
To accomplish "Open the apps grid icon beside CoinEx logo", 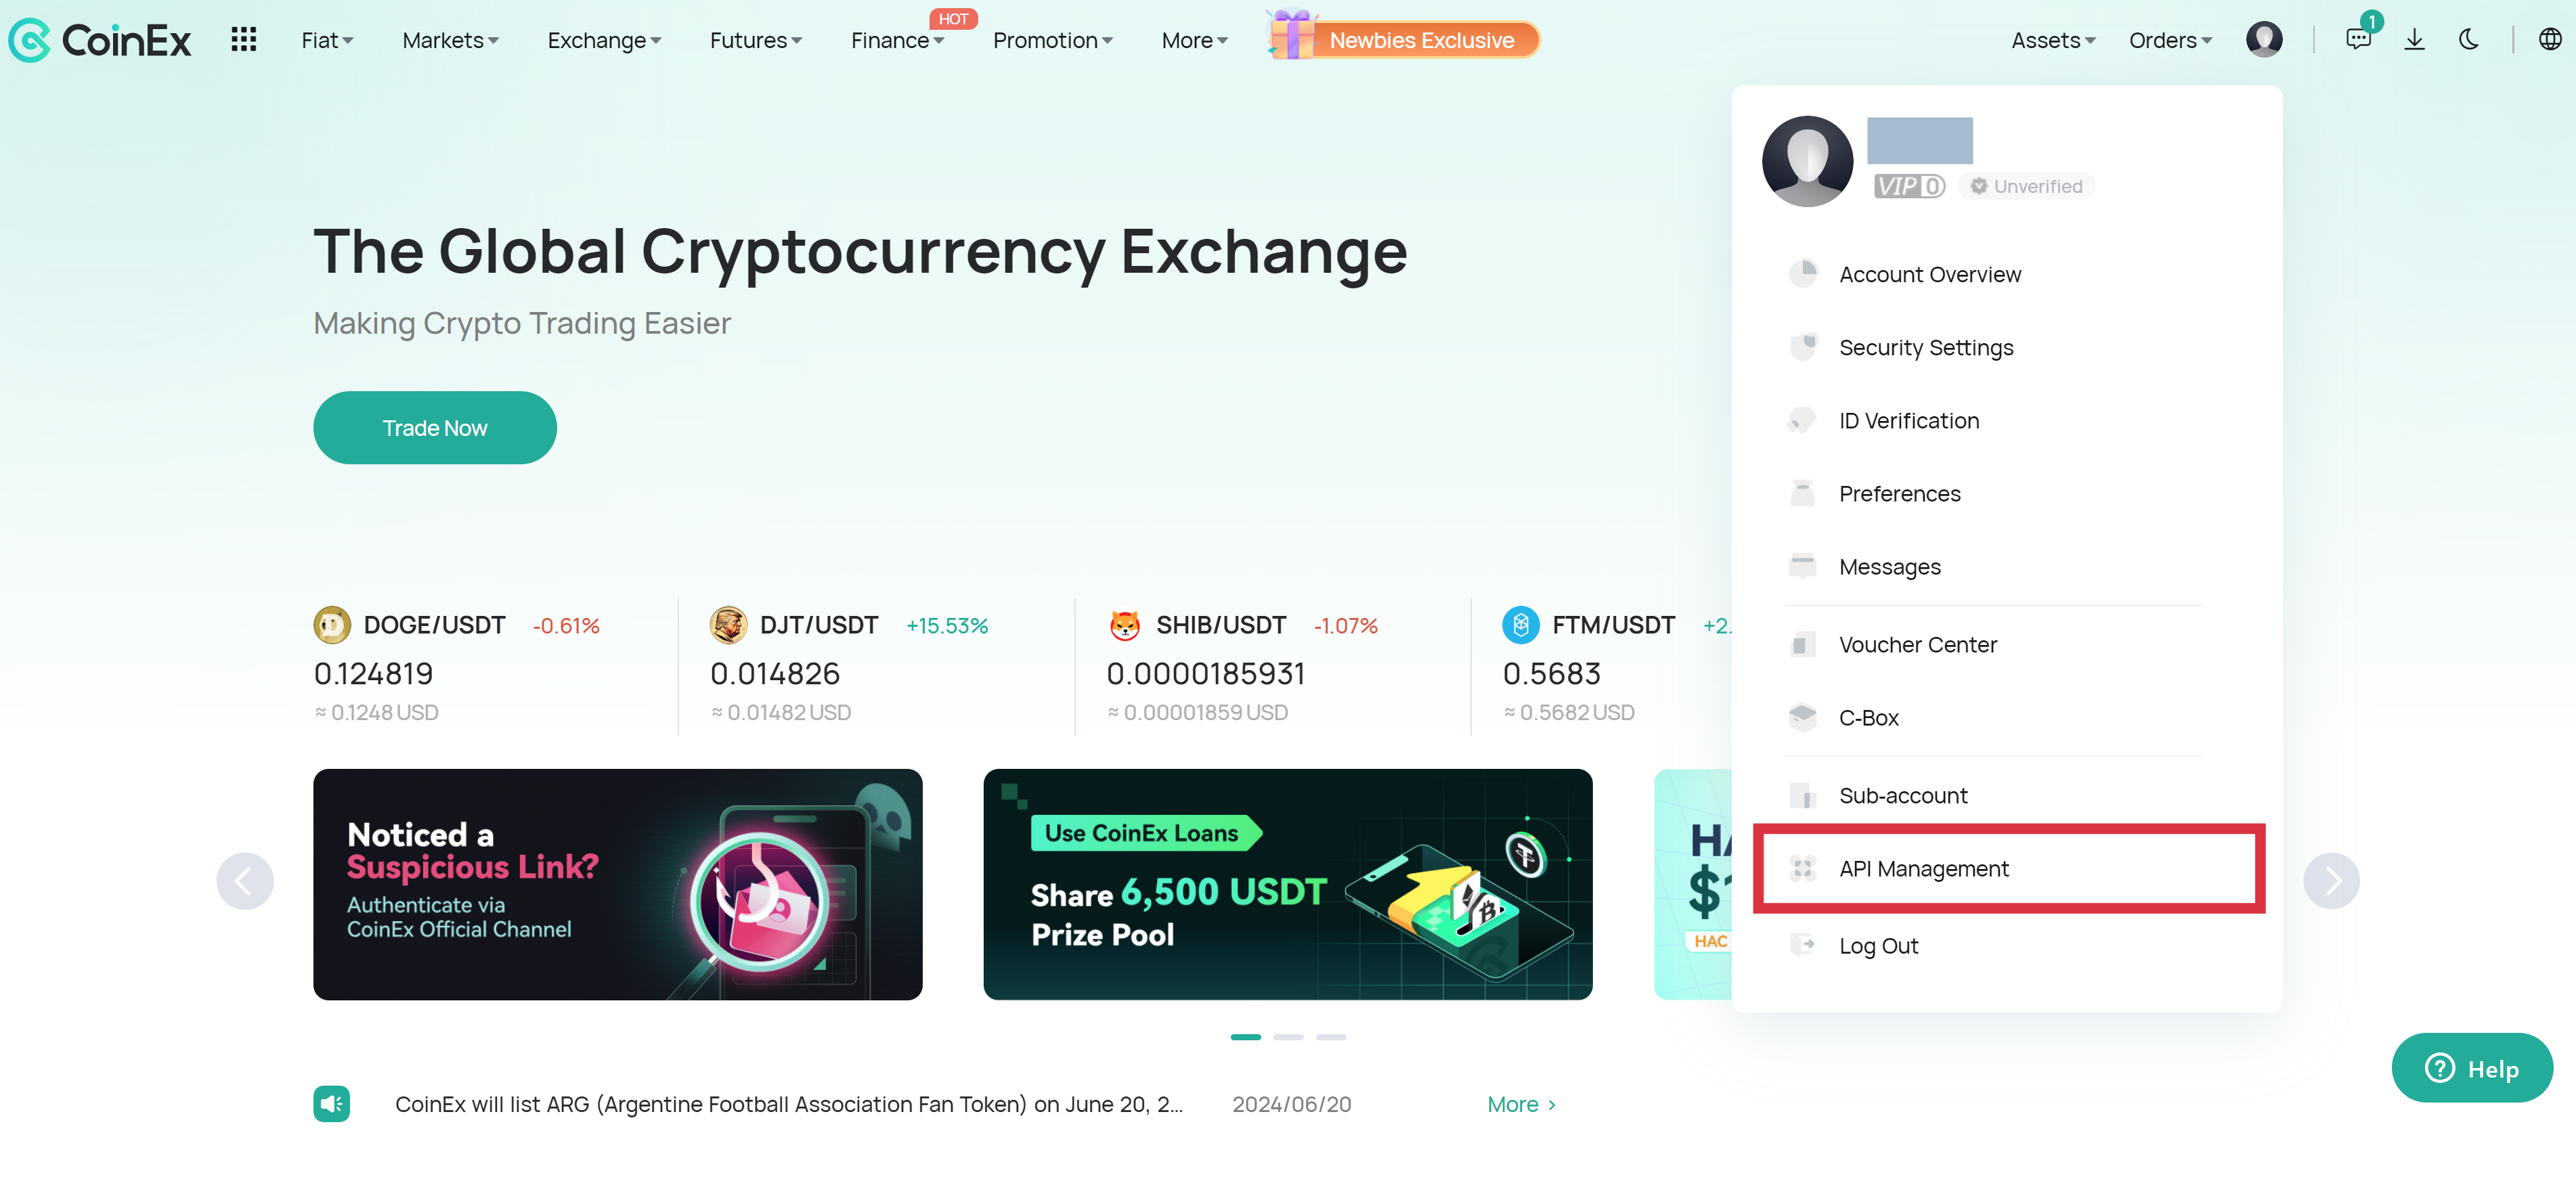I will click(243, 40).
